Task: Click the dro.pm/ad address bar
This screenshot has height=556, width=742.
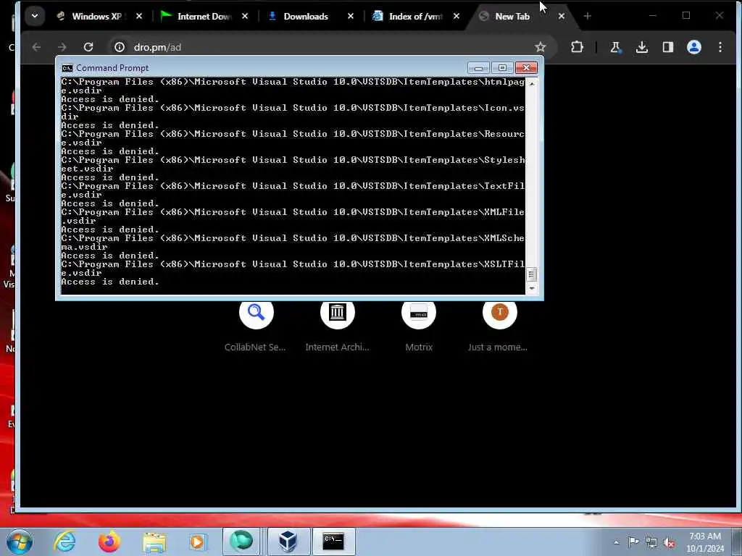Action: coord(331,47)
